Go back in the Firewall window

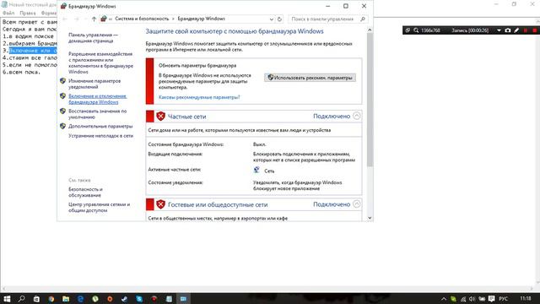click(x=65, y=19)
